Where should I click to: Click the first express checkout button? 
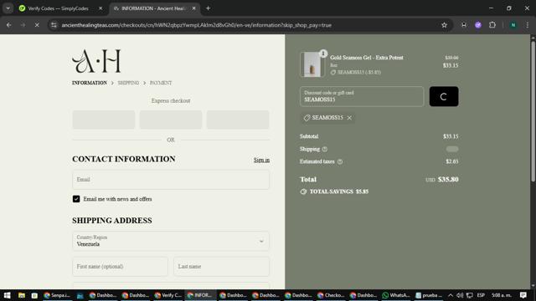104,120
